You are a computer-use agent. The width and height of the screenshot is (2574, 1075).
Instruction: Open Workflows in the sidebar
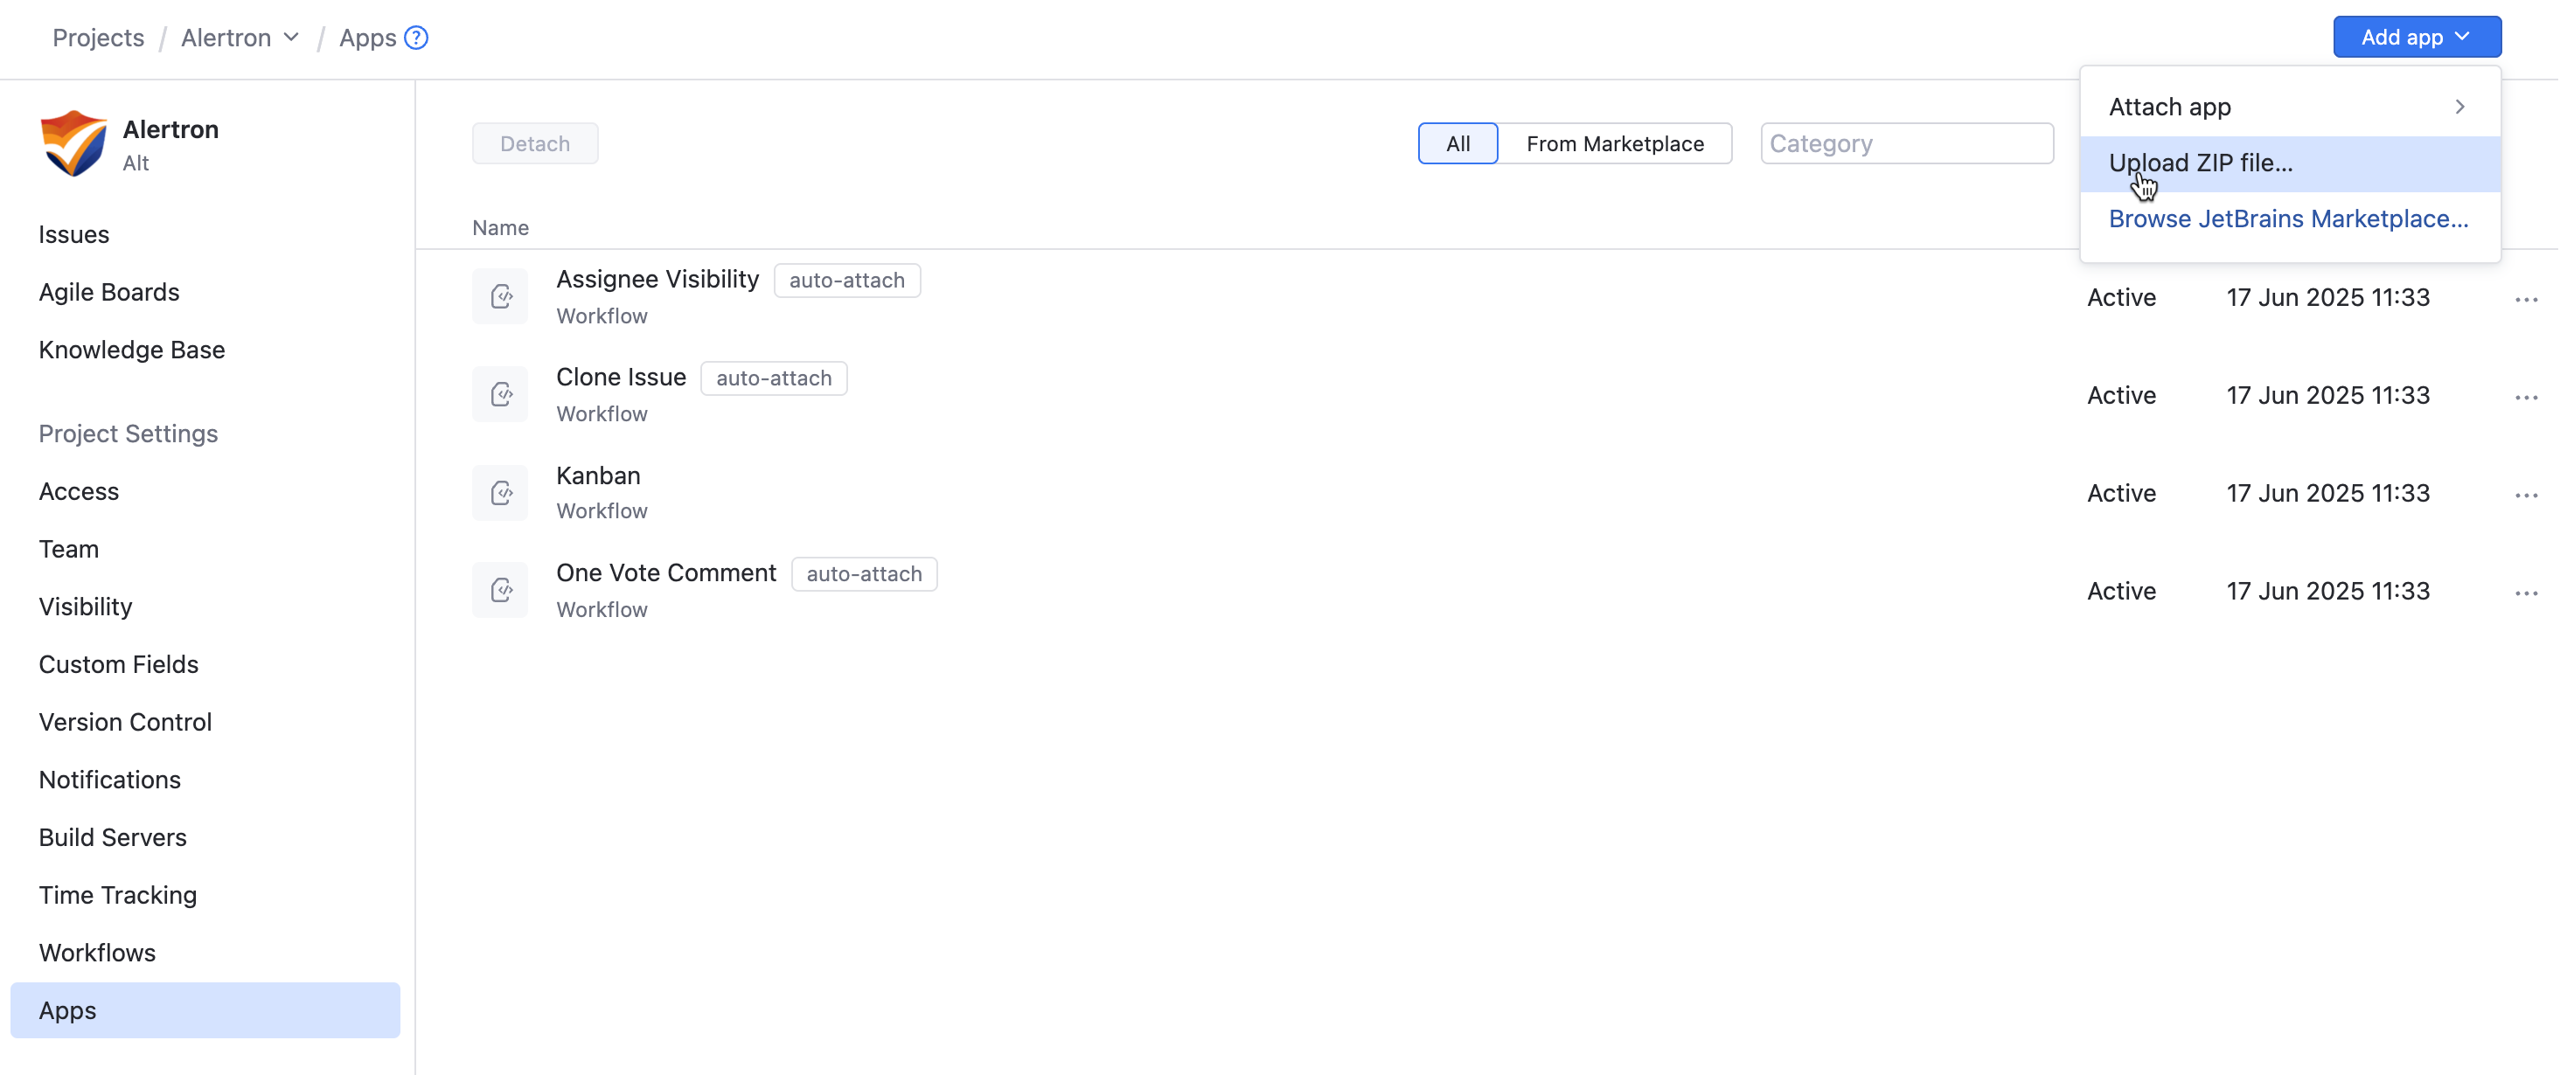tap(97, 952)
